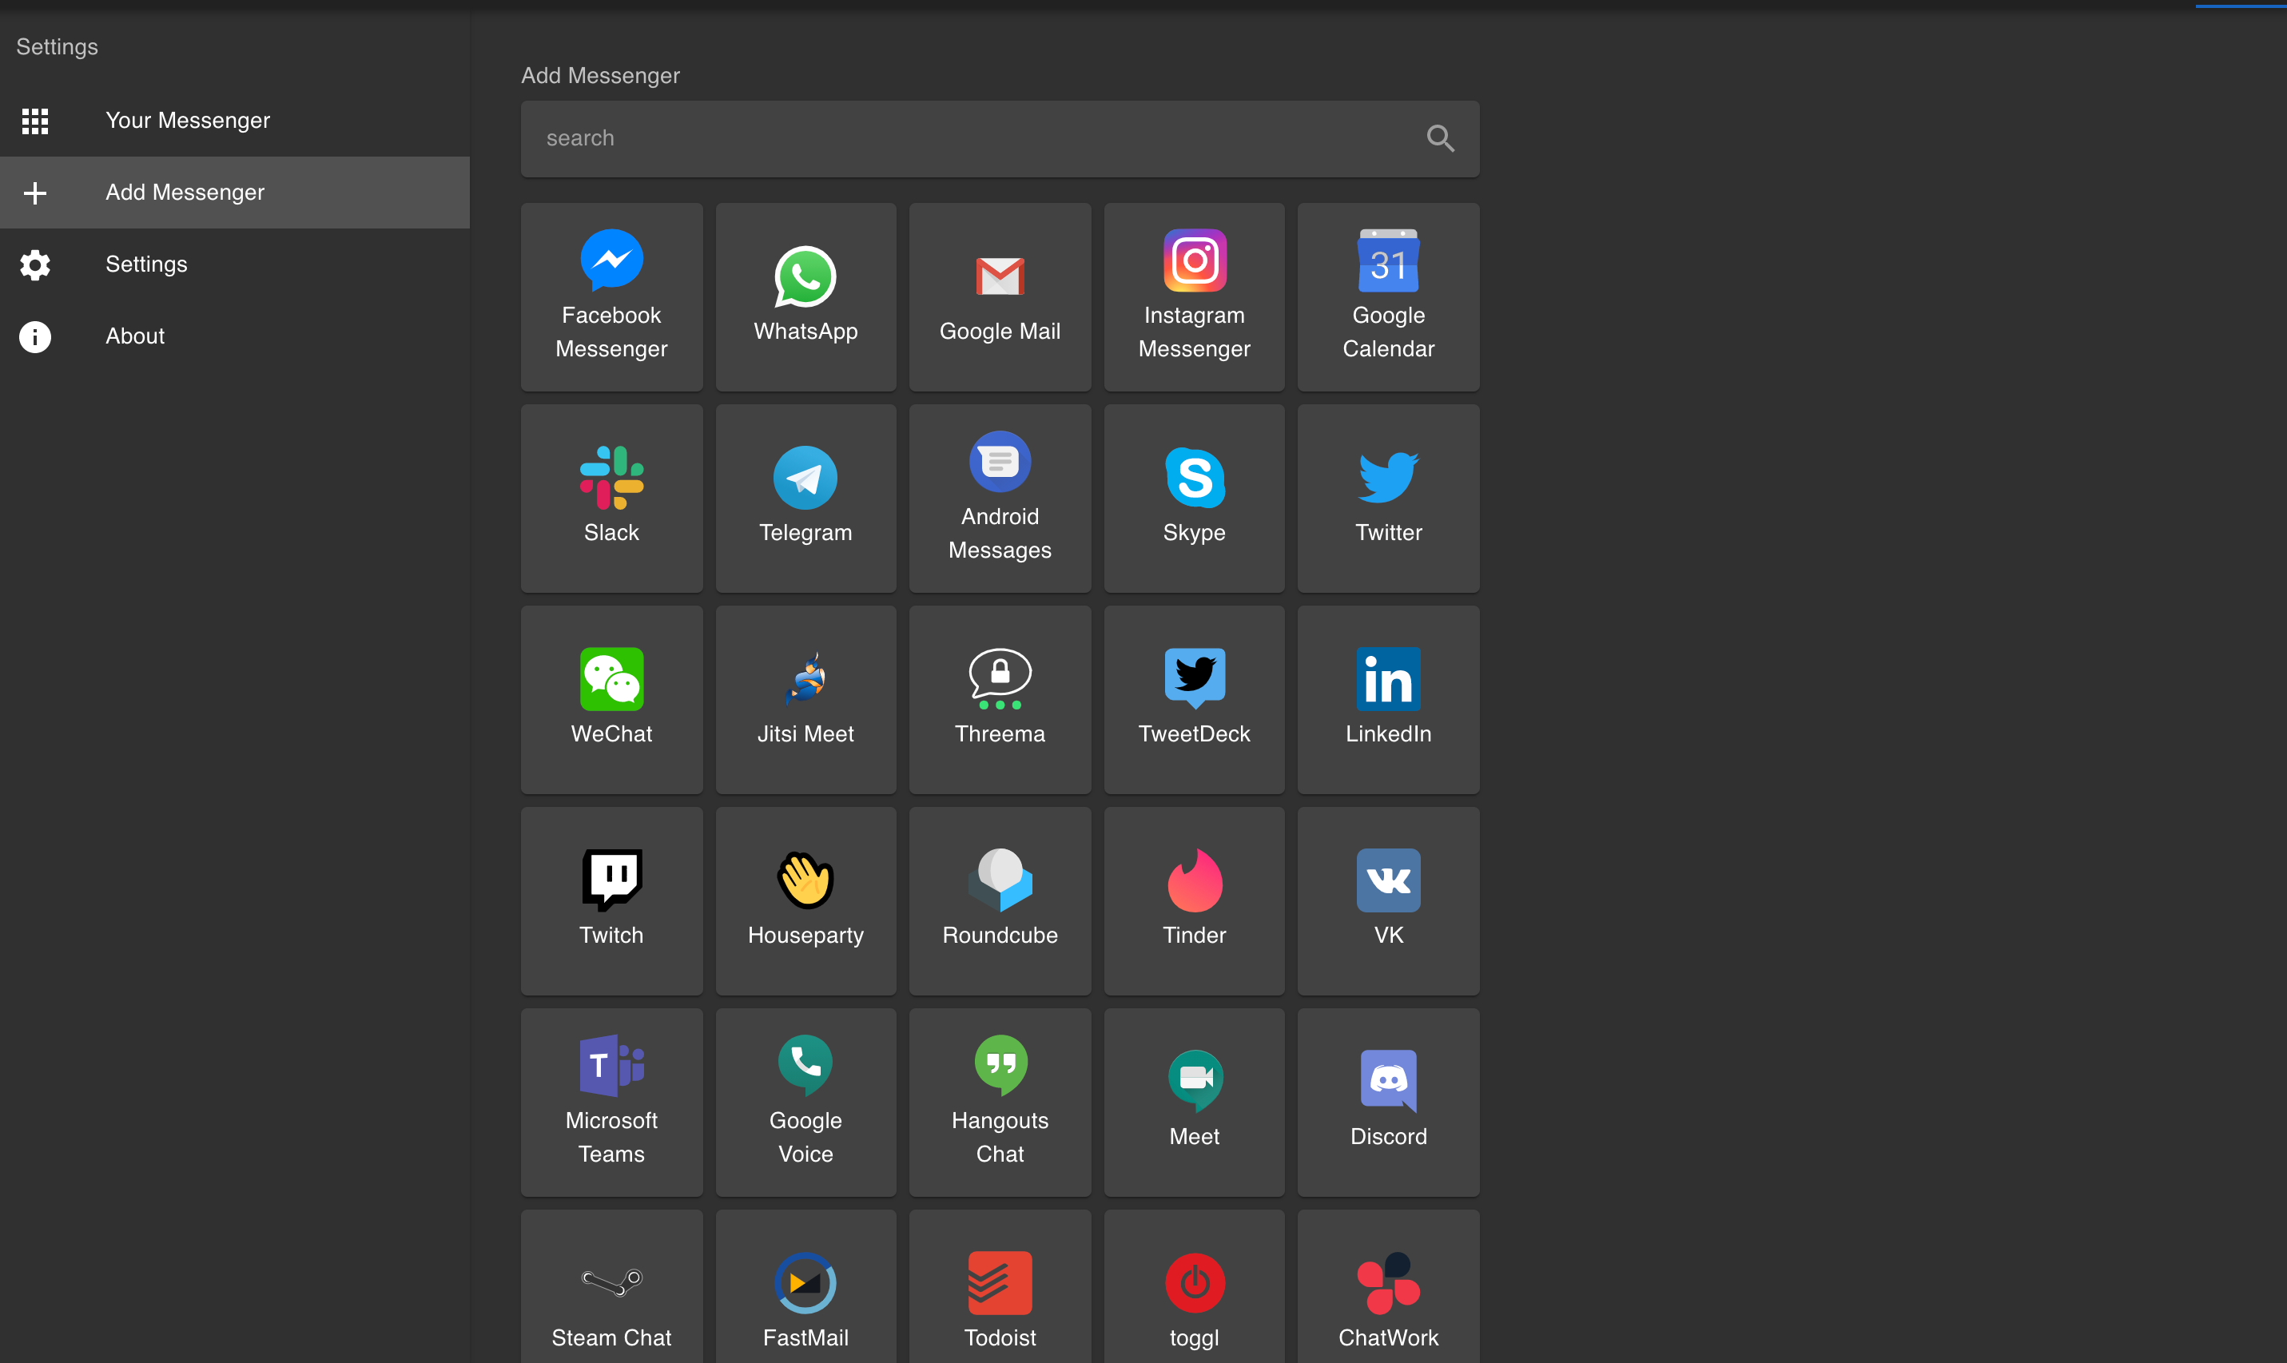2287x1363 pixels.
Task: Choose the Meet tile
Action: pos(1194,1103)
